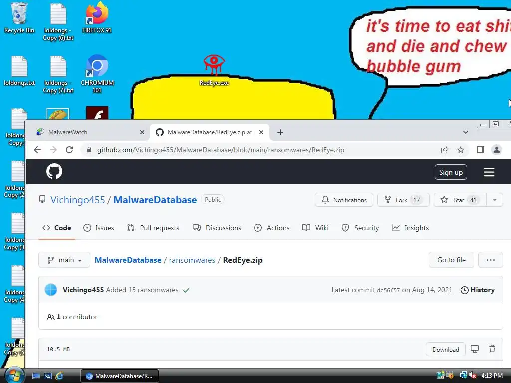Viewport: 511px width, 383px height.
Task: Open the Code tab
Action: pyautogui.click(x=57, y=228)
